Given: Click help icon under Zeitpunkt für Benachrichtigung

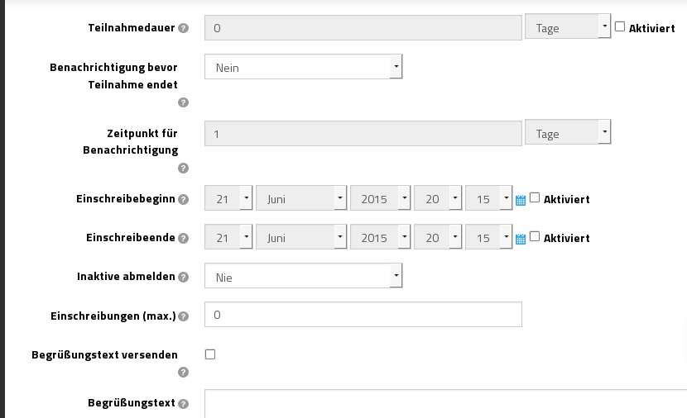Looking at the screenshot, I should pos(183,169).
